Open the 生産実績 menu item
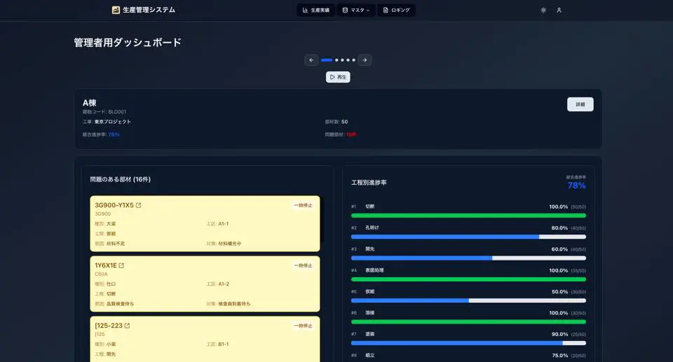This screenshot has height=362, width=673. [x=316, y=11]
